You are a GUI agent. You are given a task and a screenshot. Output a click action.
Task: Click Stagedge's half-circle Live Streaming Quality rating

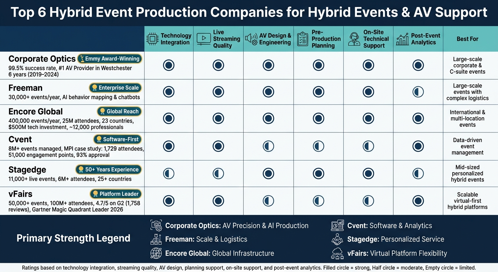(x=218, y=174)
